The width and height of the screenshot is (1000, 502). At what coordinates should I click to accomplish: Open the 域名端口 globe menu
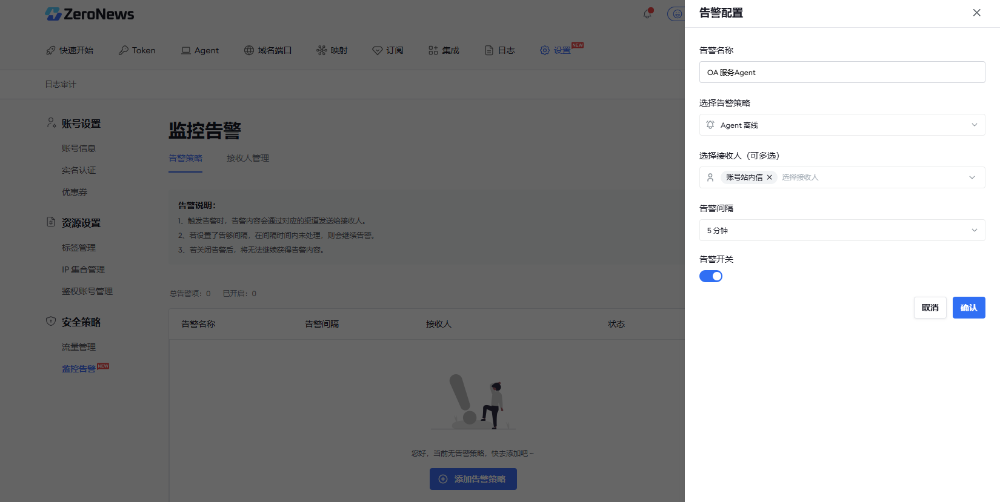click(268, 50)
